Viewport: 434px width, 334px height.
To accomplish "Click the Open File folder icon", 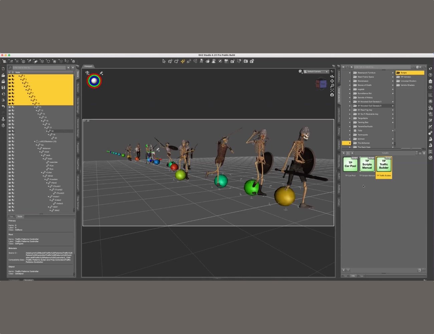I will point(3,75).
